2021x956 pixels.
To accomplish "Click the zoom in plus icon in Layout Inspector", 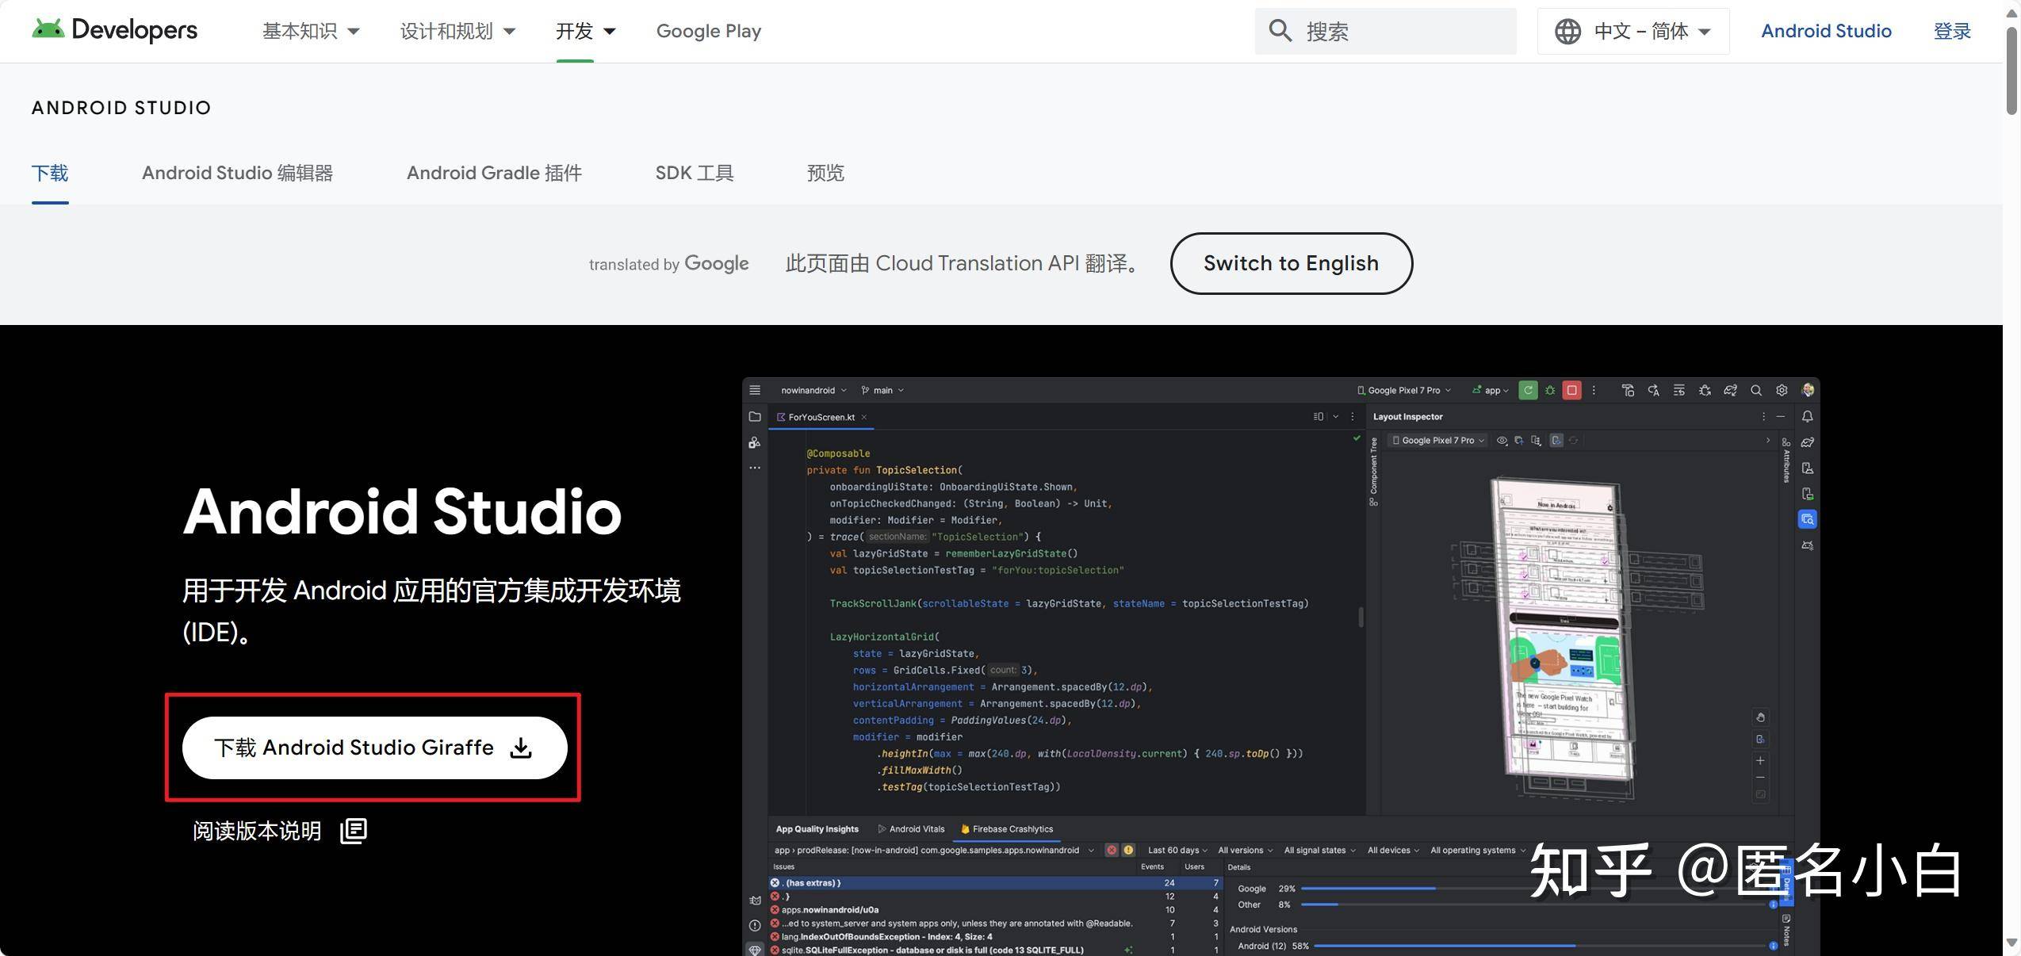I will coord(1760,760).
